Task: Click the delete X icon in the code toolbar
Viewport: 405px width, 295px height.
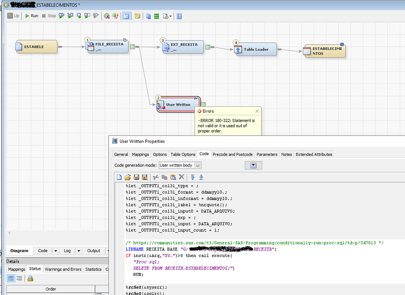Action: 182,177
